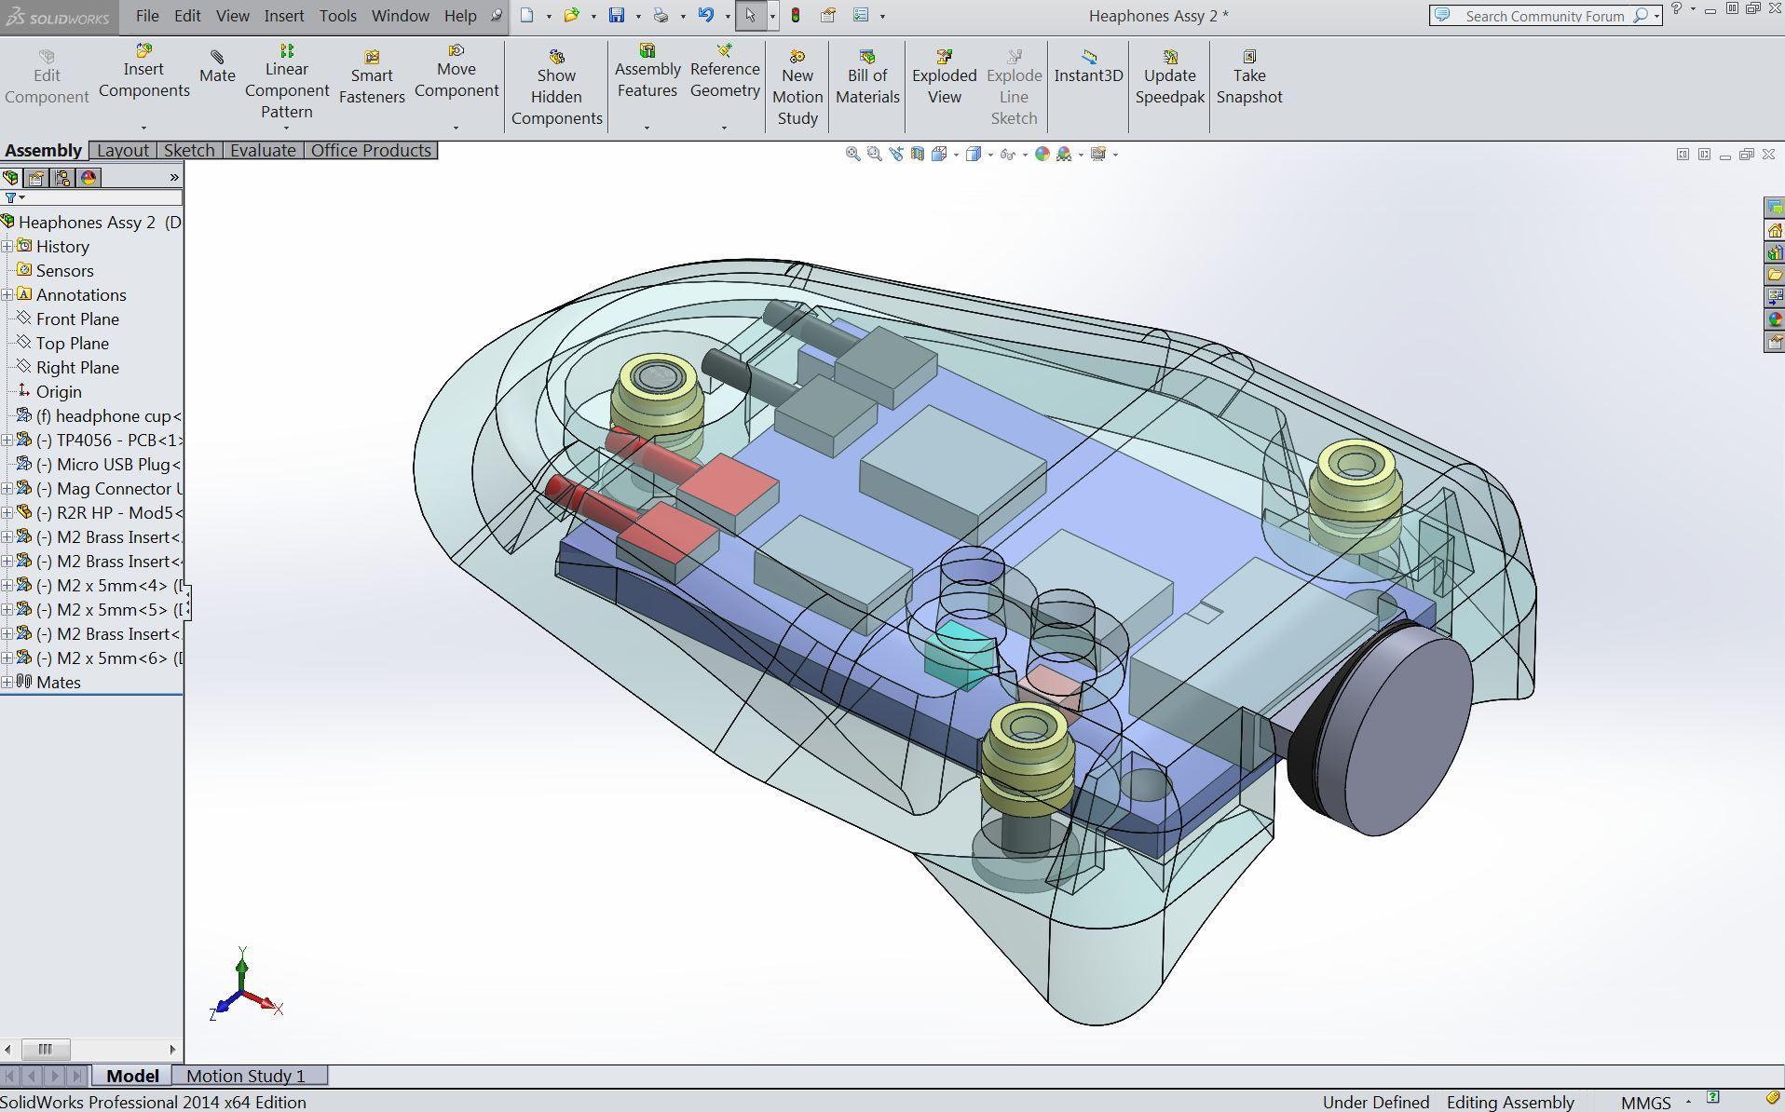Select the Top Plane in tree
Image resolution: width=1785 pixels, height=1112 pixels.
click(72, 343)
